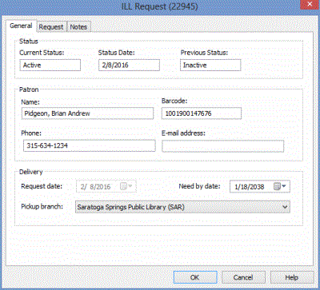Click the Request date calendar icon
Image resolution: width=320 pixels, height=290 pixels.
(123, 186)
